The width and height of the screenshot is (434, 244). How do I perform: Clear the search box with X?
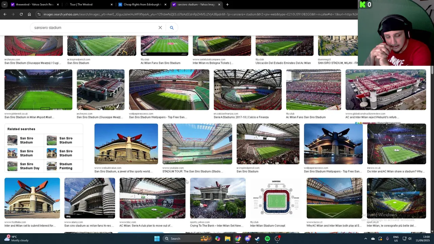pyautogui.click(x=160, y=27)
